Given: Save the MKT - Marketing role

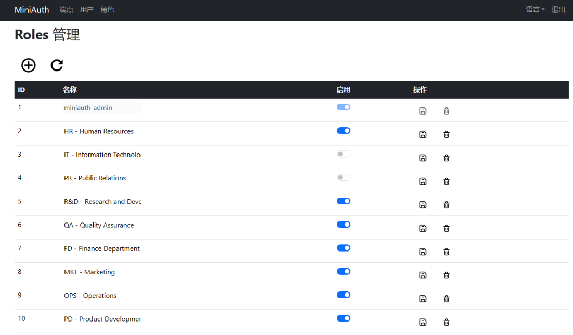Looking at the screenshot, I should point(423,275).
